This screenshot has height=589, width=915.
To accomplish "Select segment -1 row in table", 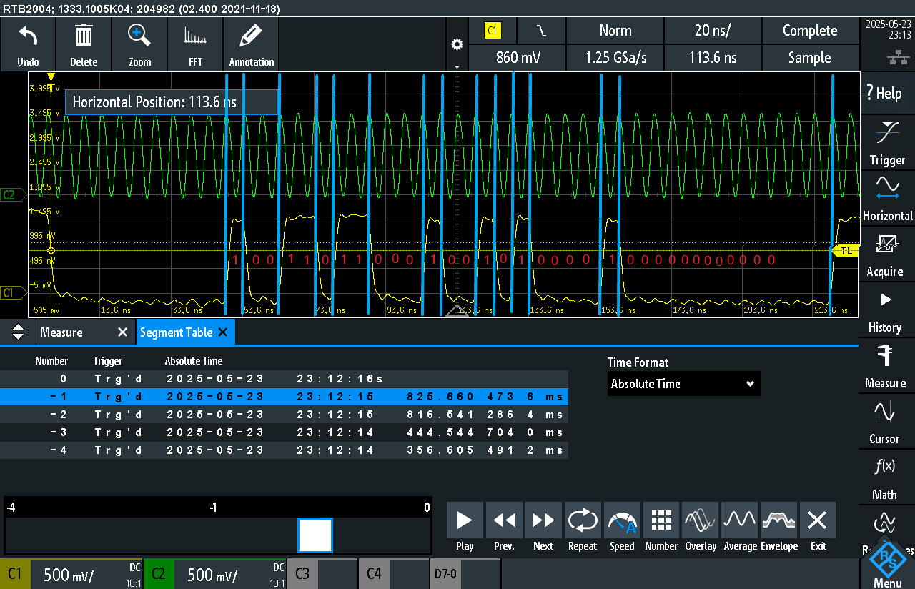I will [x=285, y=397].
